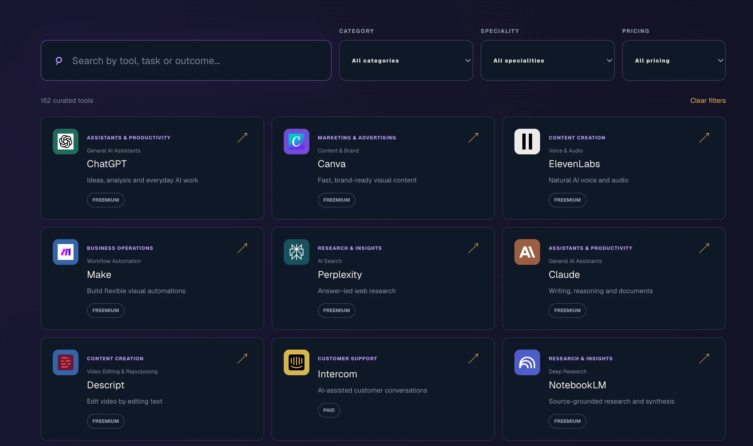The image size is (753, 446).
Task: Click the FREEMIUM badge on ElevenLabs card
Action: tap(567, 200)
